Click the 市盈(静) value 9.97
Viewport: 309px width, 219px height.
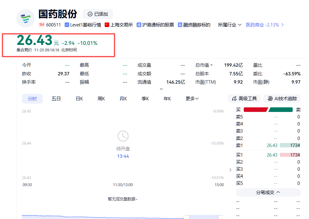click(296, 82)
